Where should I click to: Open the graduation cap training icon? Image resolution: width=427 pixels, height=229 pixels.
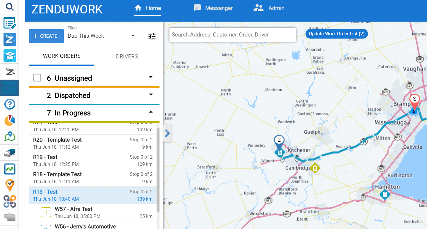pyautogui.click(x=10, y=55)
